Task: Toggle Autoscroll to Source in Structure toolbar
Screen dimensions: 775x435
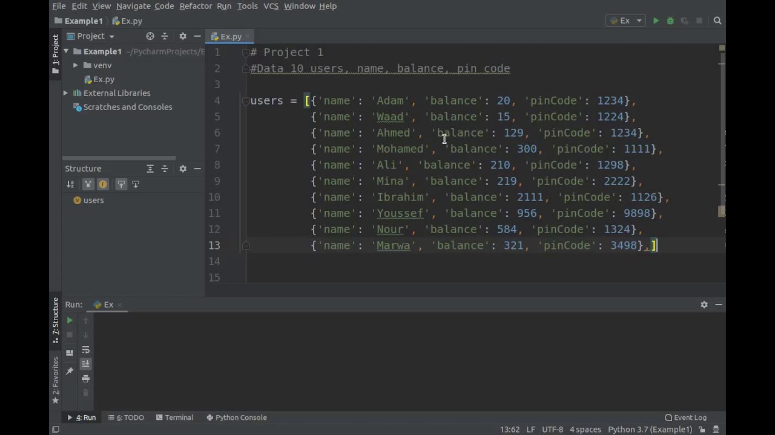Action: 120,184
